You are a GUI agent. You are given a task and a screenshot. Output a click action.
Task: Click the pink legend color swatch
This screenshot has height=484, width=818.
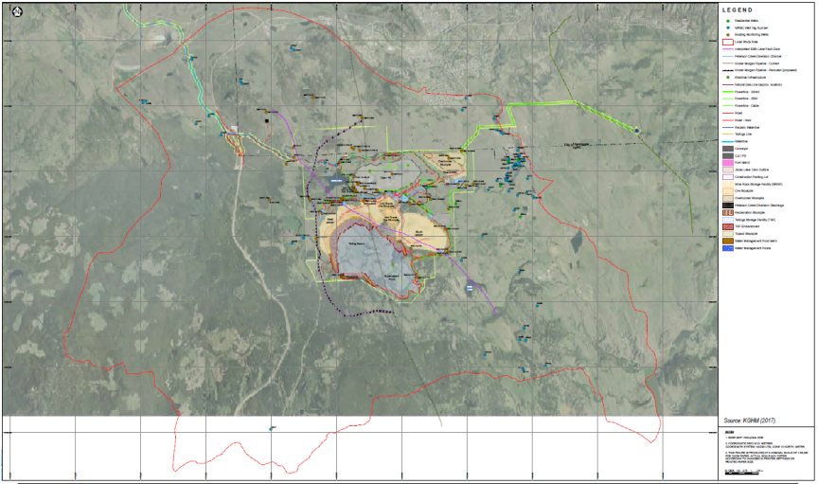point(728,162)
